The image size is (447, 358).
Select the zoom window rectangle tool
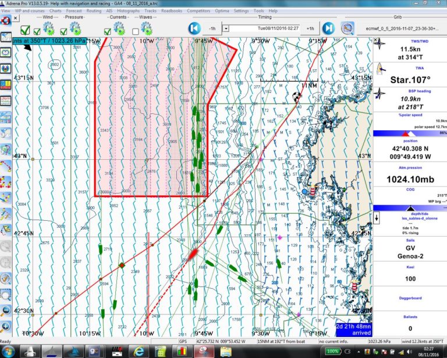coord(6,295)
